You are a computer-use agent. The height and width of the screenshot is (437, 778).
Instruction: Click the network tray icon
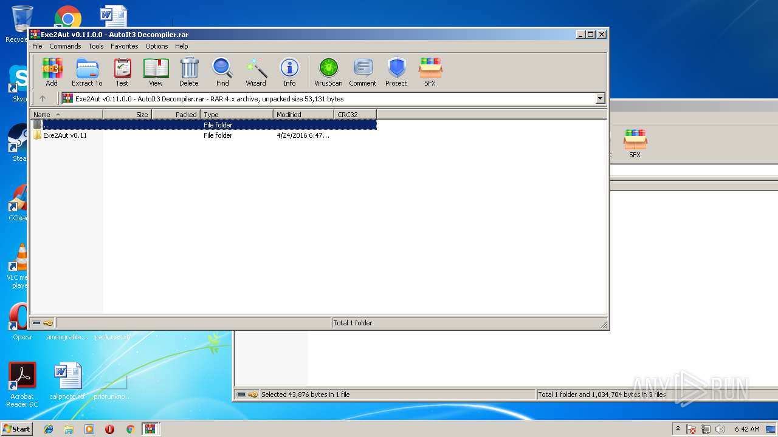pyautogui.click(x=706, y=429)
